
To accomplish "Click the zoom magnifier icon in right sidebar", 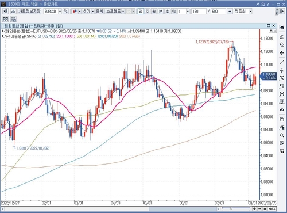I will (x=282, y=135).
